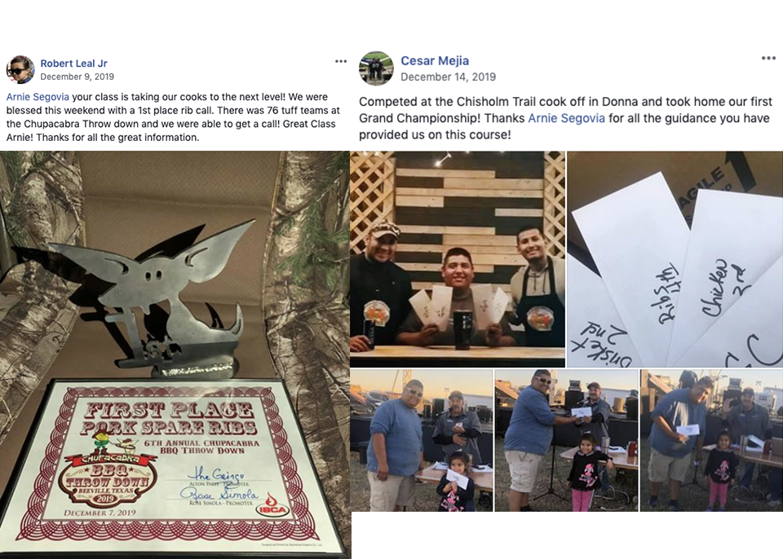Open last outdoor award photo on right
Image resolution: width=783 pixels, height=559 pixels.
coord(711,440)
